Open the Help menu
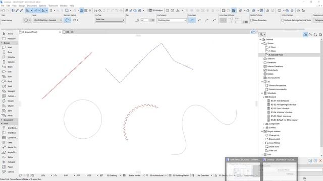This screenshot has width=323, height=181. pyautogui.click(x=72, y=6)
